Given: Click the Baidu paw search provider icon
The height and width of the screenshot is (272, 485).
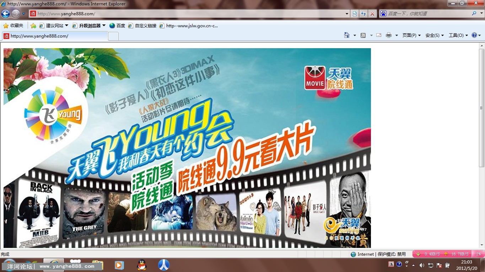Looking at the screenshot, I should (x=383, y=13).
